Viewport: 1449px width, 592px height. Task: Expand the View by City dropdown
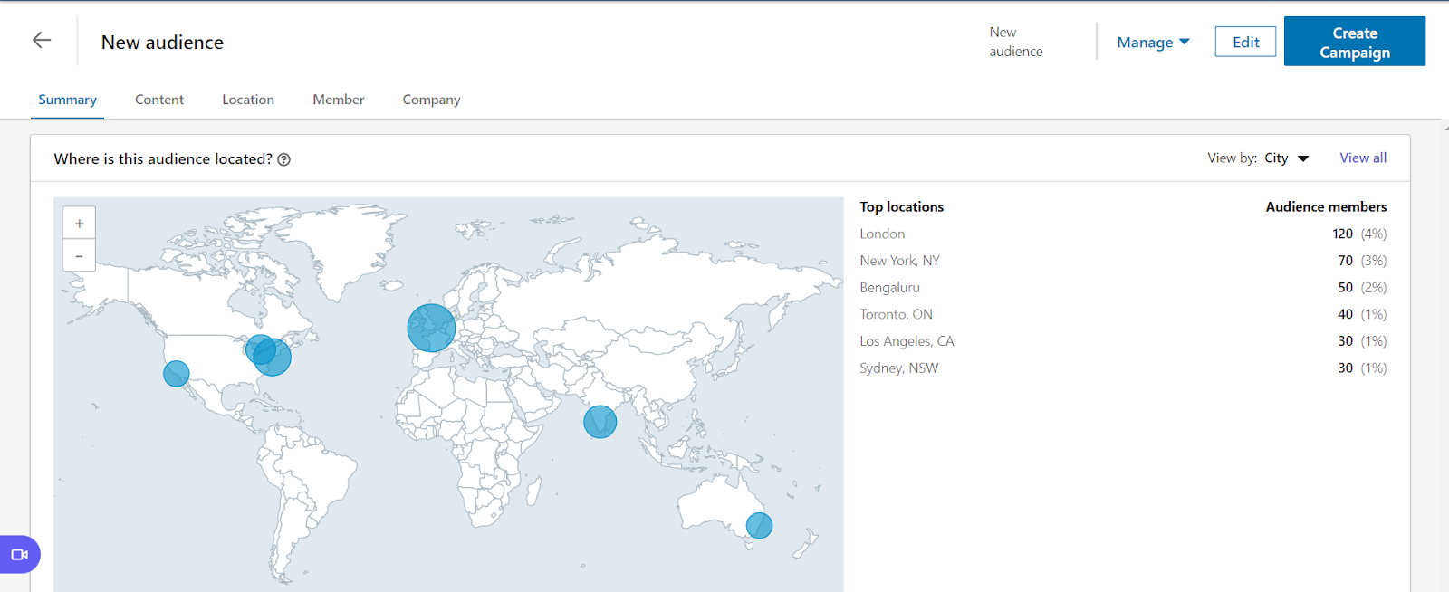1286,158
